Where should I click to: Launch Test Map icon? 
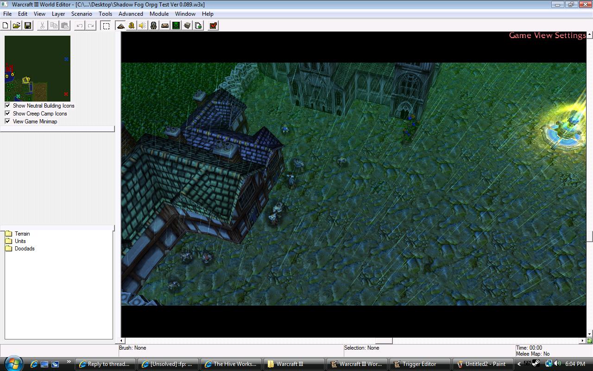tap(213, 26)
